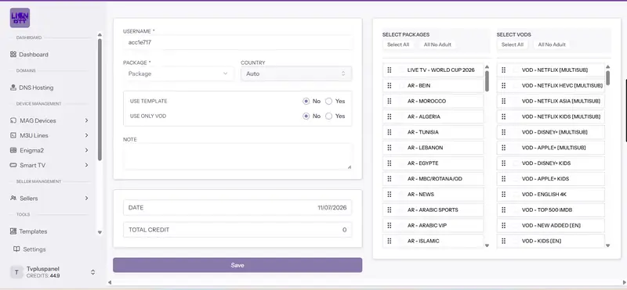The height and width of the screenshot is (290, 627).
Task: Click drag handle for AR - LEBANON
Action: [390, 148]
